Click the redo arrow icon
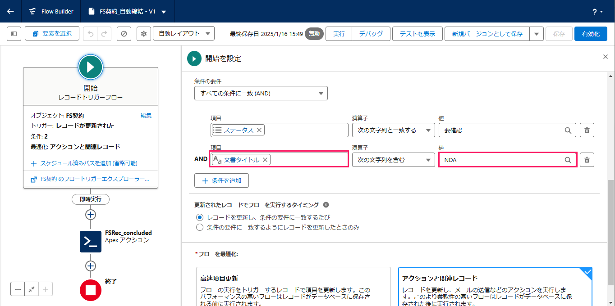This screenshot has height=306, width=615. coord(104,34)
